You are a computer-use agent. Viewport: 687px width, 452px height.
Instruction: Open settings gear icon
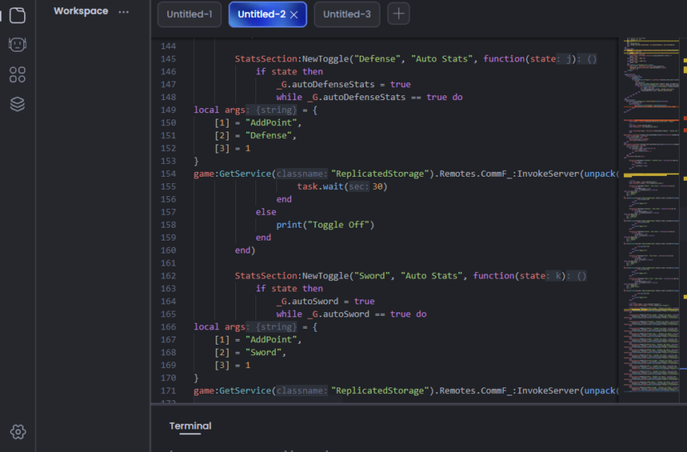click(18, 432)
